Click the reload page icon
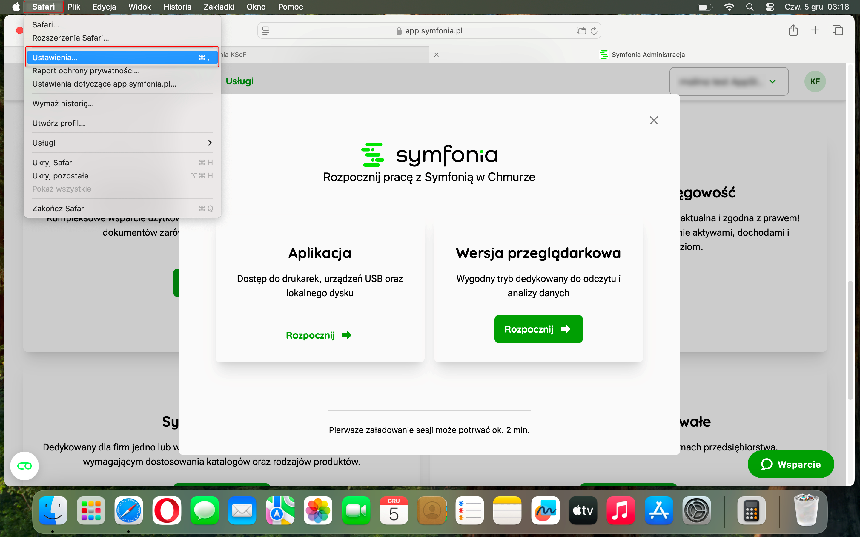860x537 pixels. click(594, 31)
